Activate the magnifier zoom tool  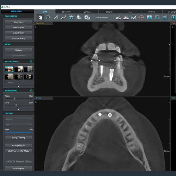tap(48, 18)
